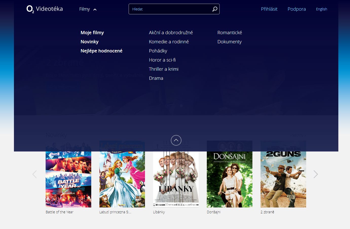This screenshot has width=350, height=229.
Task: Open the Novinky section
Action: [89, 42]
